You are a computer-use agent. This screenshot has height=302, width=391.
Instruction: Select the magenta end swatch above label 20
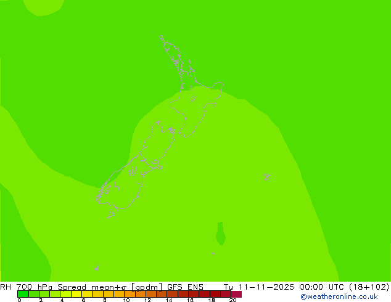click(236, 294)
